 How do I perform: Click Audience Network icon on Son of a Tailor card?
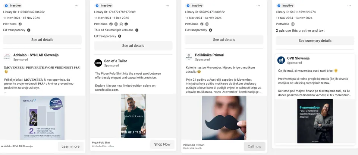click(121, 24)
